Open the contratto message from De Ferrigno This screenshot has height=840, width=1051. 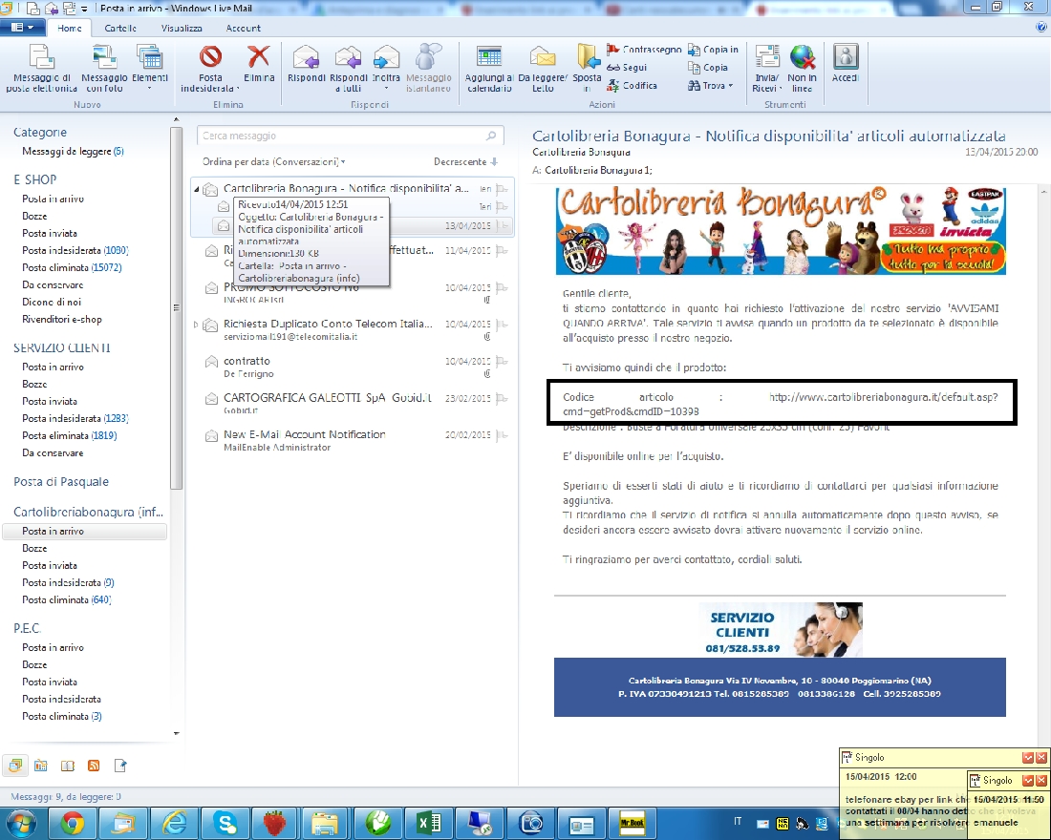pos(354,367)
